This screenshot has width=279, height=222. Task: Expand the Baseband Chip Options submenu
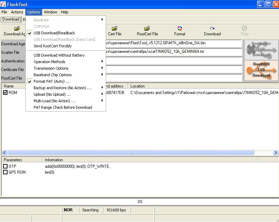66,75
